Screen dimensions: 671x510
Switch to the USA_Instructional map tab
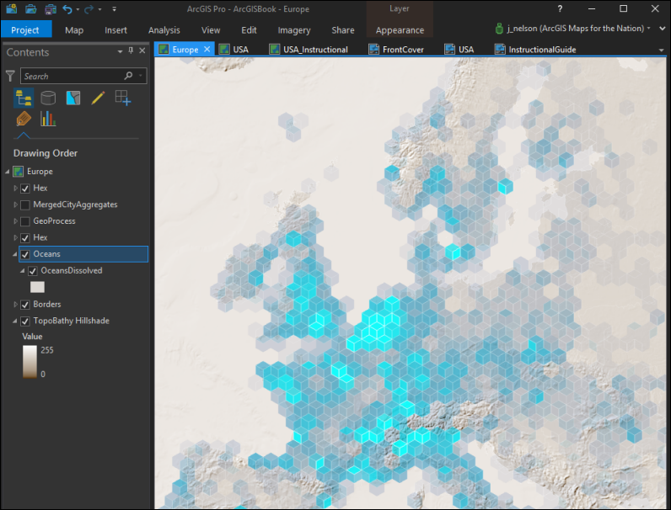click(309, 50)
